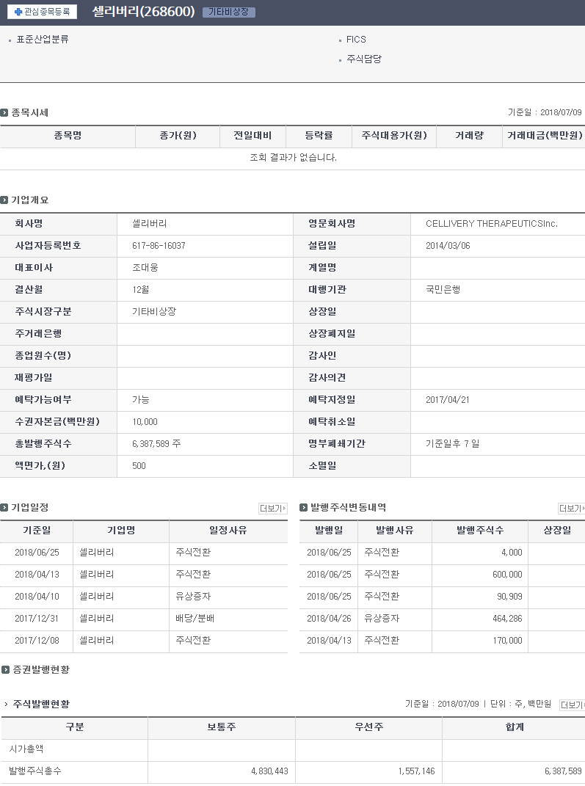This screenshot has width=585, height=786.
Task: Click the 표준산업분류 label
Action: coord(43,39)
